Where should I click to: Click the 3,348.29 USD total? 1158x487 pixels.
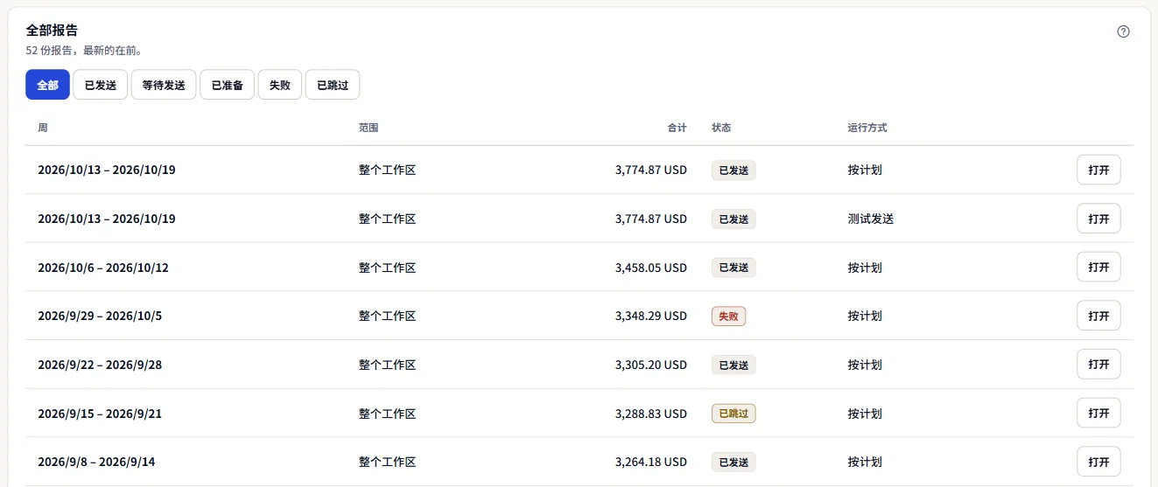[651, 316]
